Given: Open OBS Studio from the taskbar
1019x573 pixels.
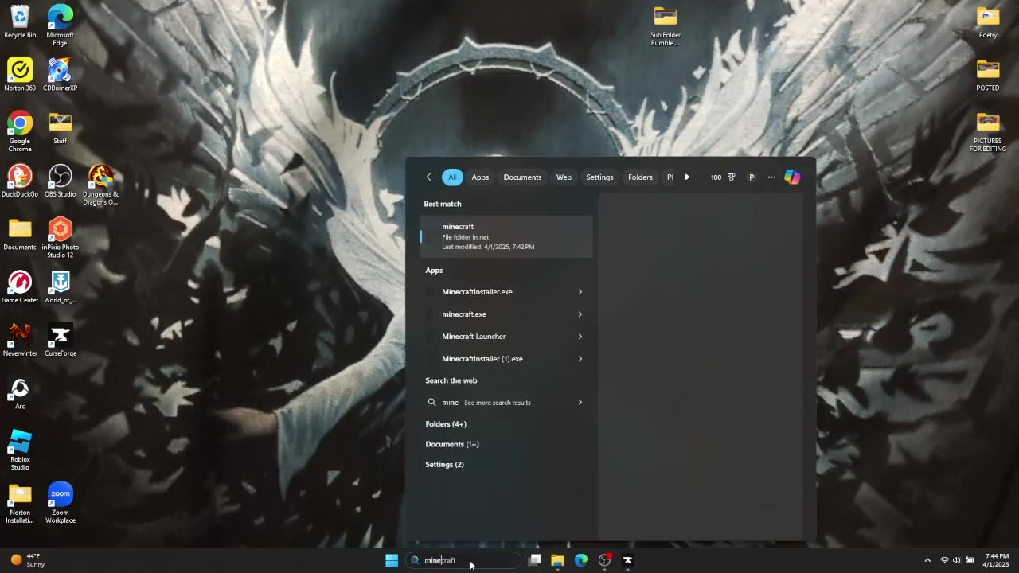Looking at the screenshot, I should (604, 560).
